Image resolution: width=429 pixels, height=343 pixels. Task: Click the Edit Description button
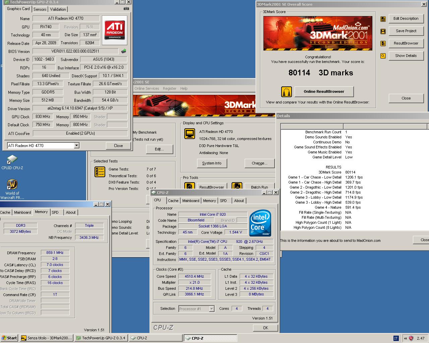point(406,18)
